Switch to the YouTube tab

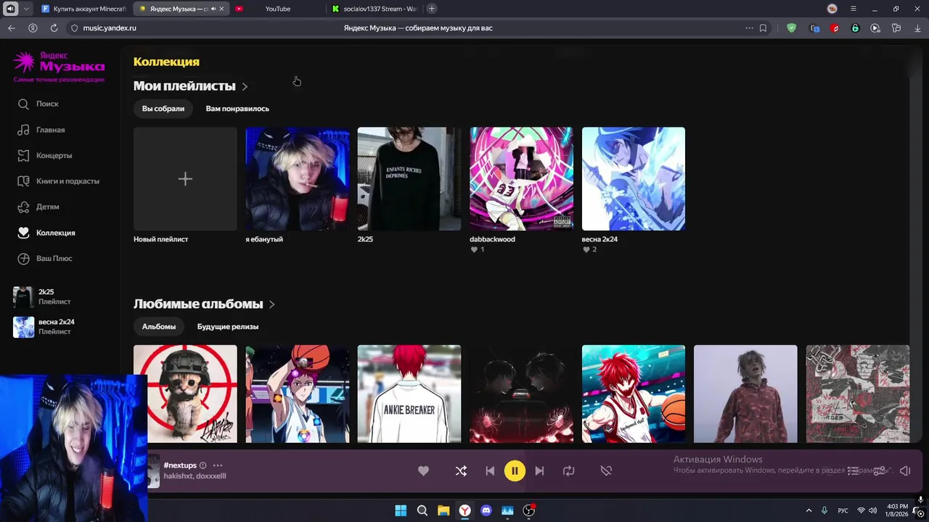click(x=277, y=9)
